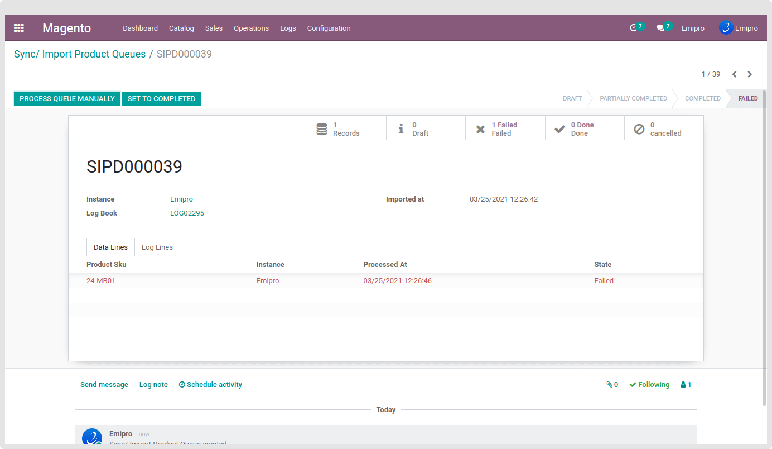This screenshot has width=772, height=449.
Task: Click the 0 cancelled stat button
Action: (x=664, y=129)
